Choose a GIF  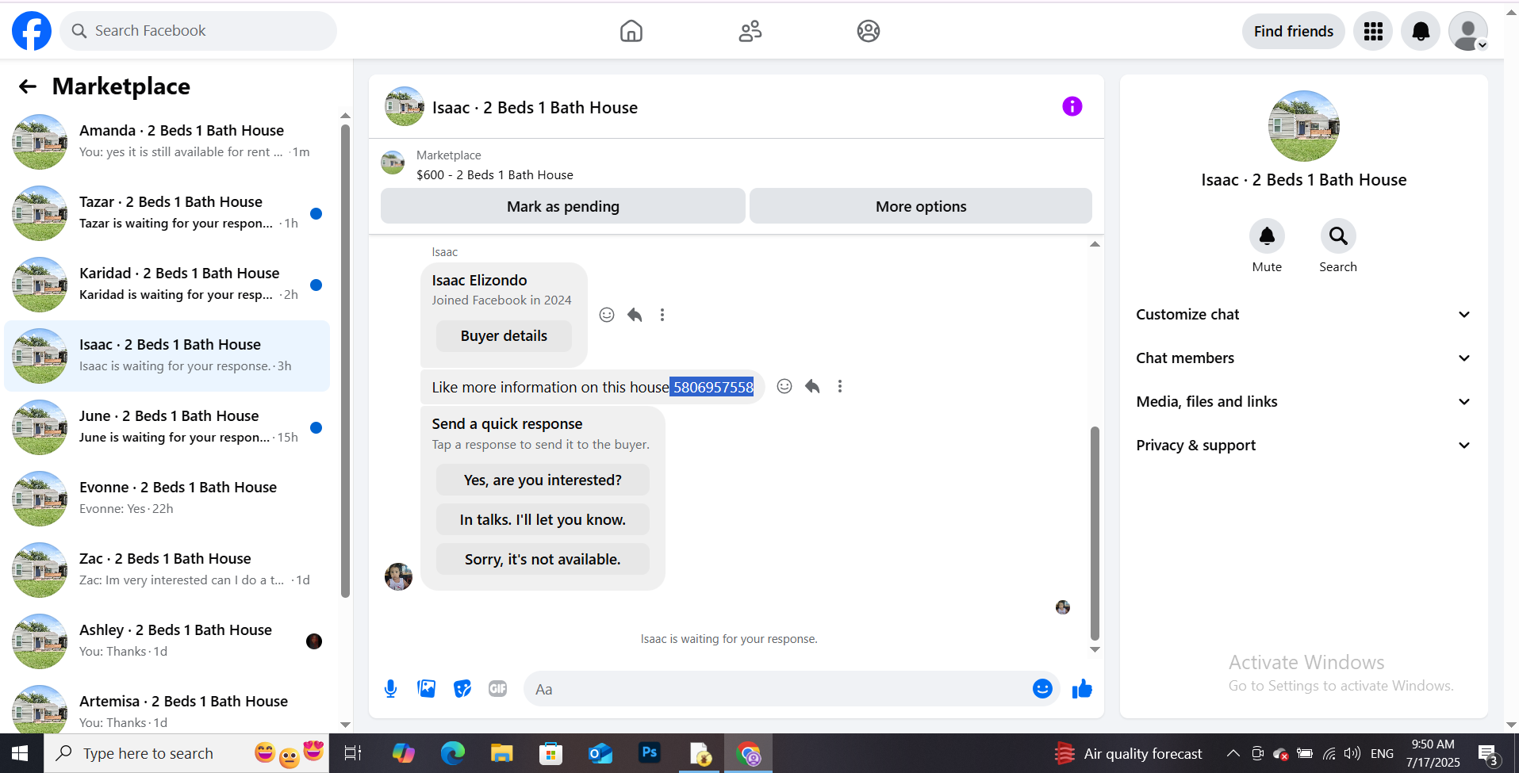pyautogui.click(x=498, y=689)
